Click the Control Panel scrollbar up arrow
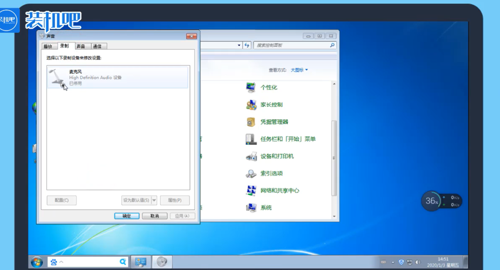This screenshot has height=270, width=500. (x=334, y=84)
